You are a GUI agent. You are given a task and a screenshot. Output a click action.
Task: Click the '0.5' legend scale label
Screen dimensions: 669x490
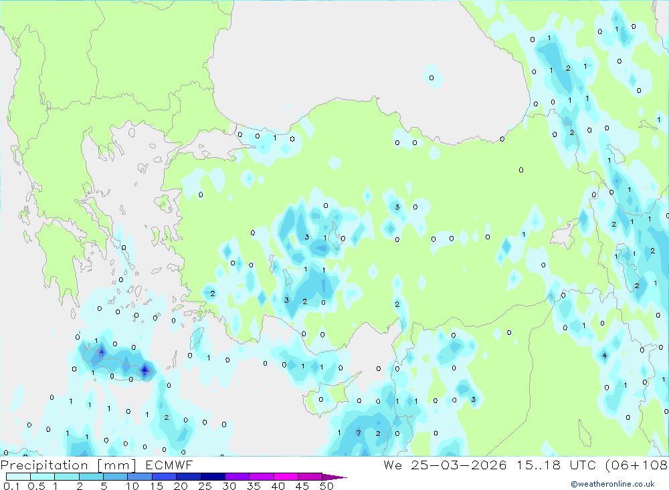click(36, 486)
